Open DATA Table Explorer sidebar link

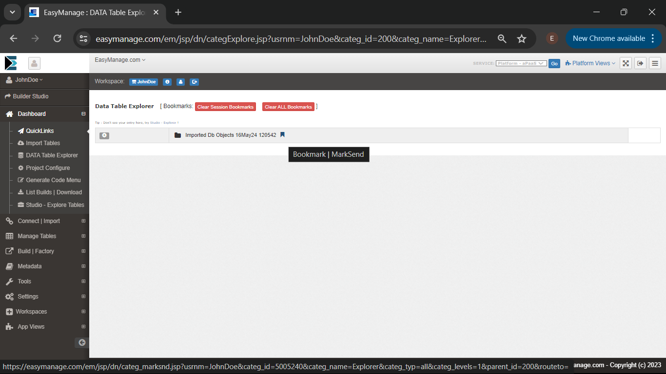tap(48, 155)
